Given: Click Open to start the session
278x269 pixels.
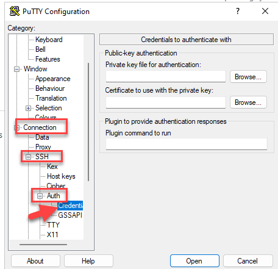Looking at the screenshot, I should coord(194,261).
